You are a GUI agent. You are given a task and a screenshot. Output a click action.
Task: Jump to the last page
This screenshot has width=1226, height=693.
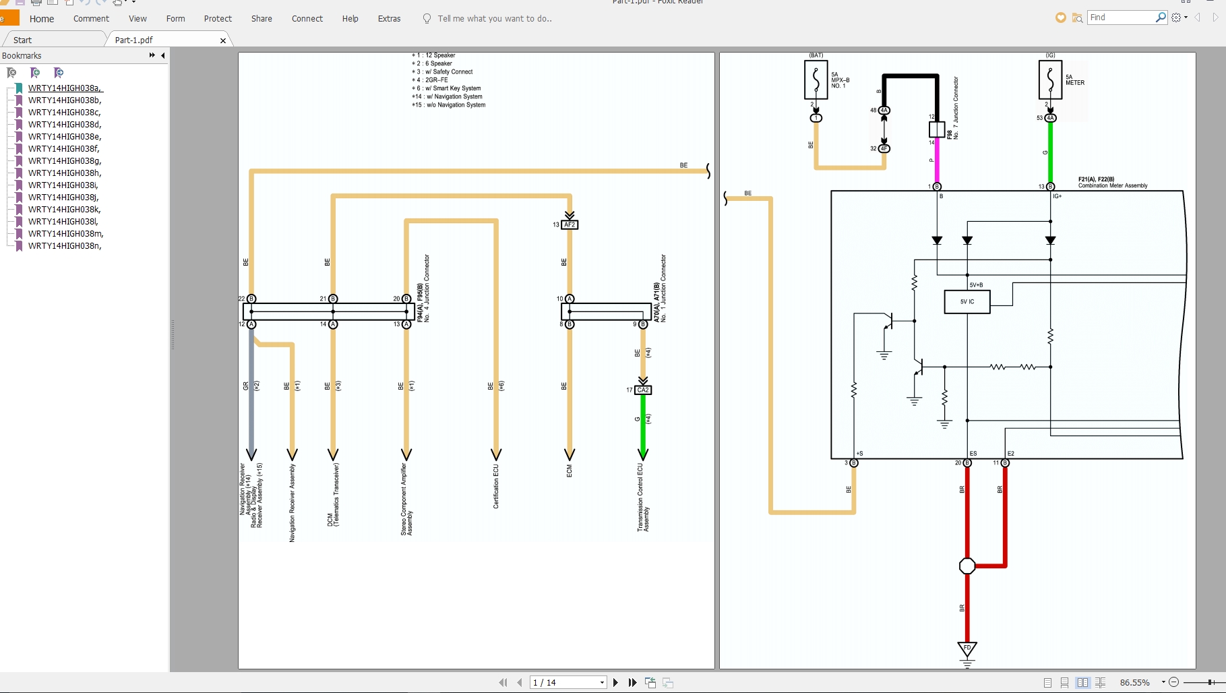632,683
